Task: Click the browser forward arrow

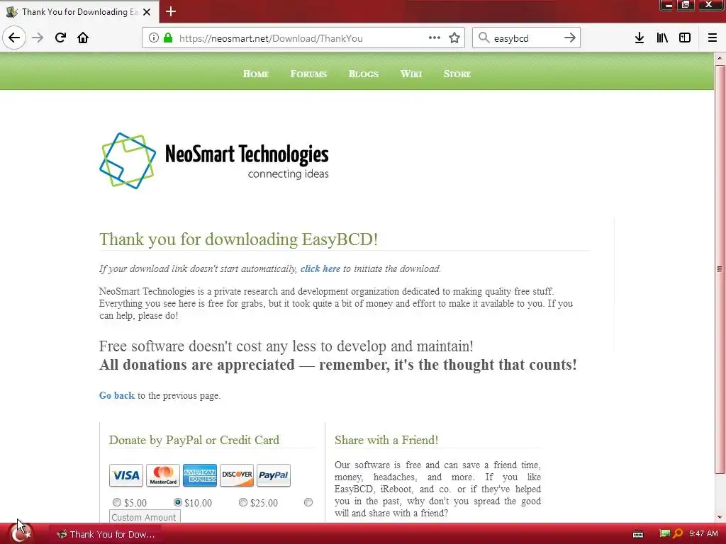Action: [38, 38]
